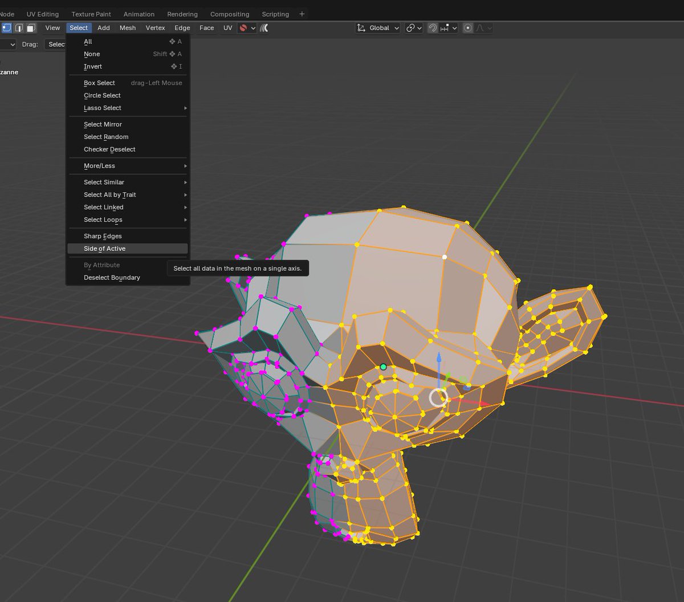Expand Select All by Trait submenu
Image resolution: width=684 pixels, height=602 pixels.
coord(128,195)
